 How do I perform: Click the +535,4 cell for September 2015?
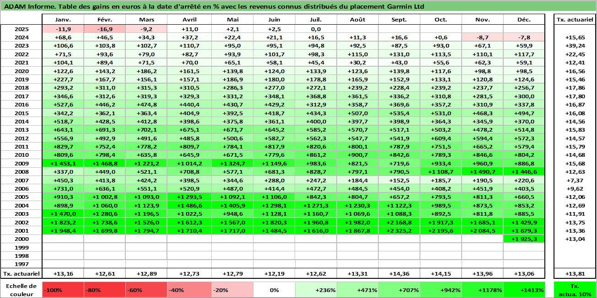click(399, 113)
